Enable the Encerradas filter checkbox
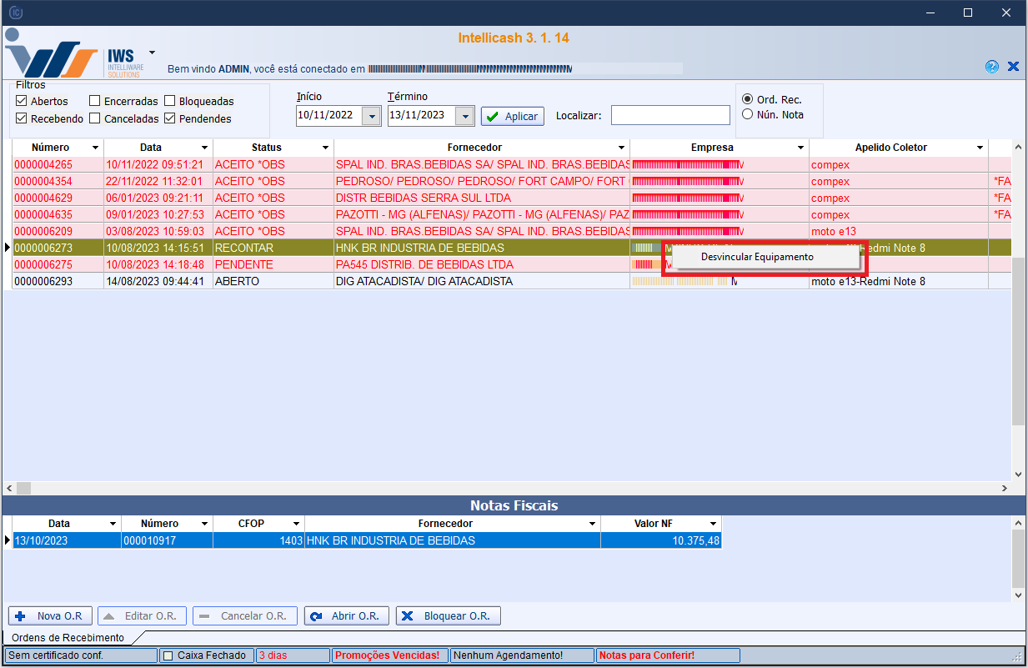Screen dimensions: 1028x668 [95, 101]
